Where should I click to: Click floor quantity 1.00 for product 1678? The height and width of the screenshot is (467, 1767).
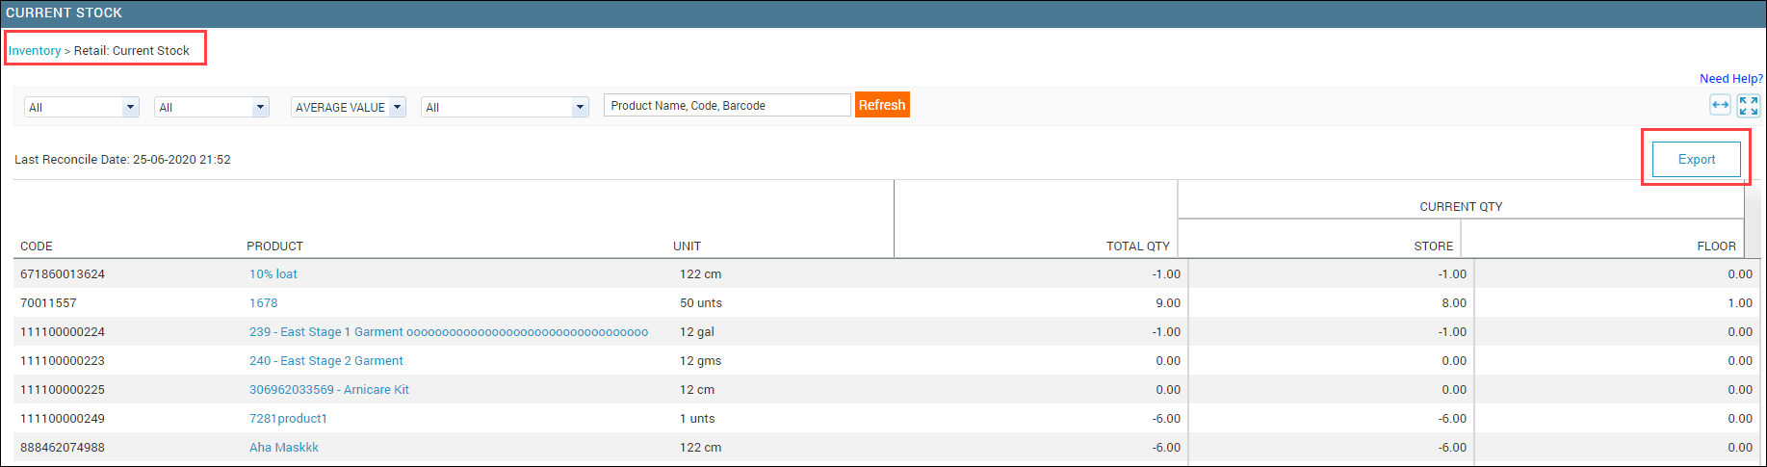tap(1740, 303)
